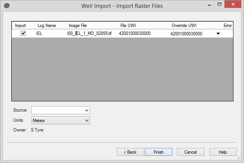Expand the Override UWI dropdown arrow
244x163 pixels.
(218, 34)
